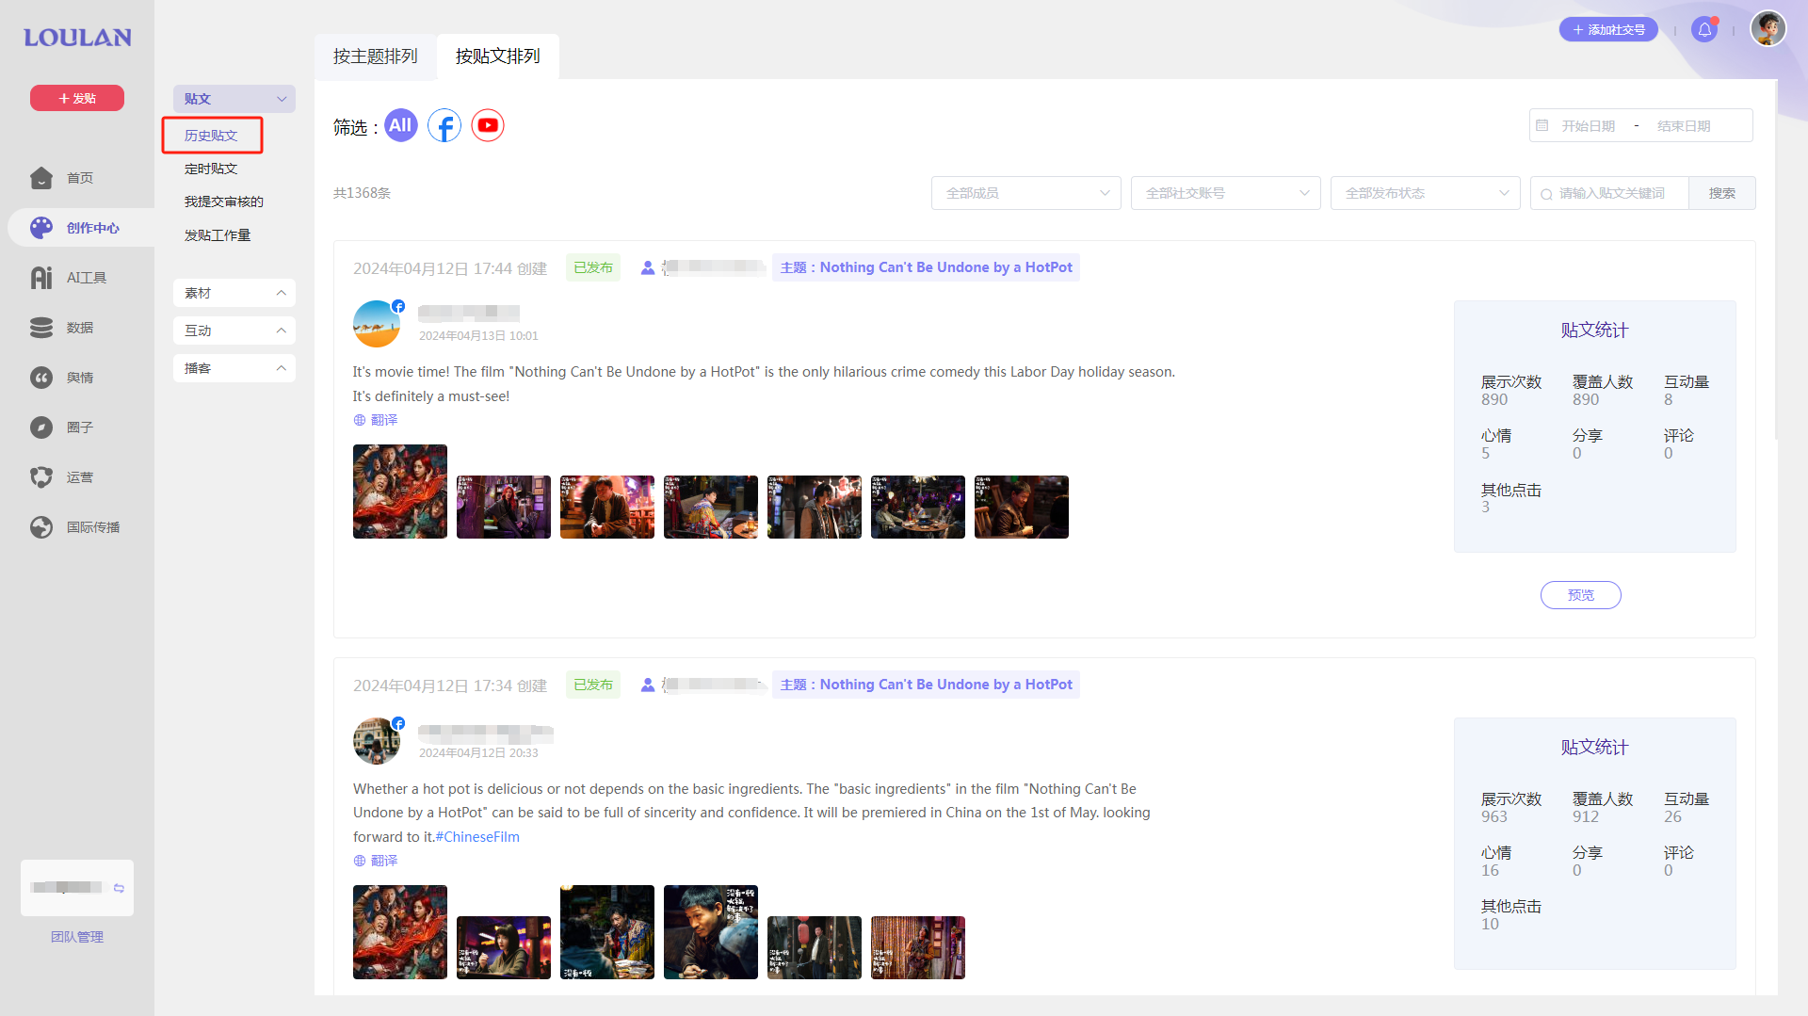Click the 开始日期 date field
Screen dimensions: 1808x1016
click(x=1589, y=126)
